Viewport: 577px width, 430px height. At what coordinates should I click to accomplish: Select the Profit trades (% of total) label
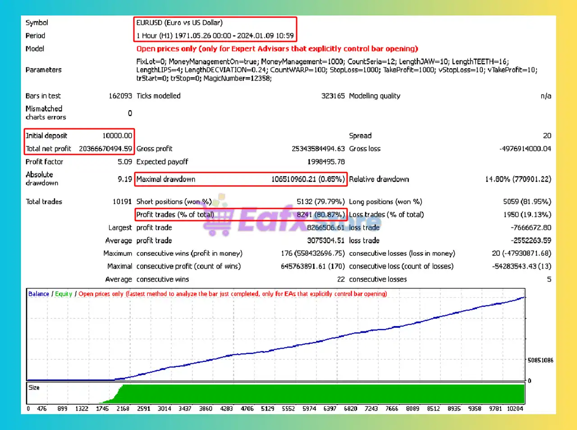coord(175,215)
